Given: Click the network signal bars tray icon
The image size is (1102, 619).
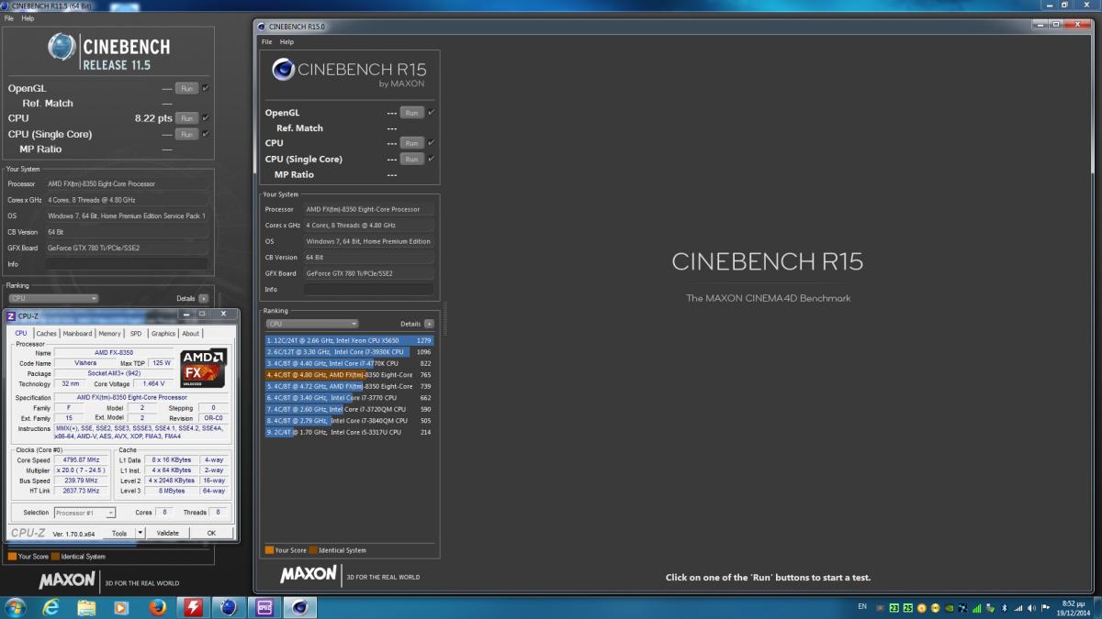Looking at the screenshot, I should pyautogui.click(x=1018, y=607).
